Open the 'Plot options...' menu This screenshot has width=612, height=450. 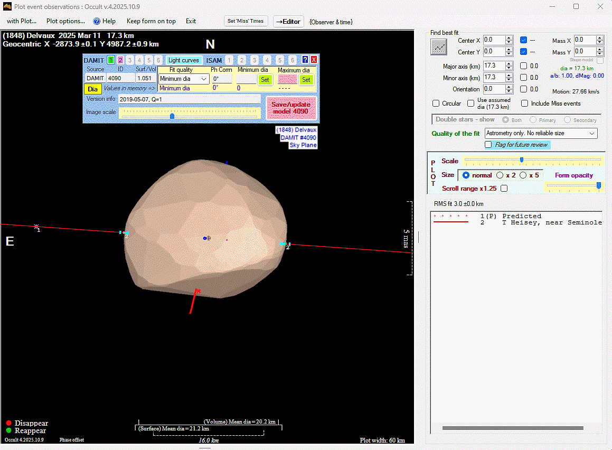pyautogui.click(x=65, y=21)
